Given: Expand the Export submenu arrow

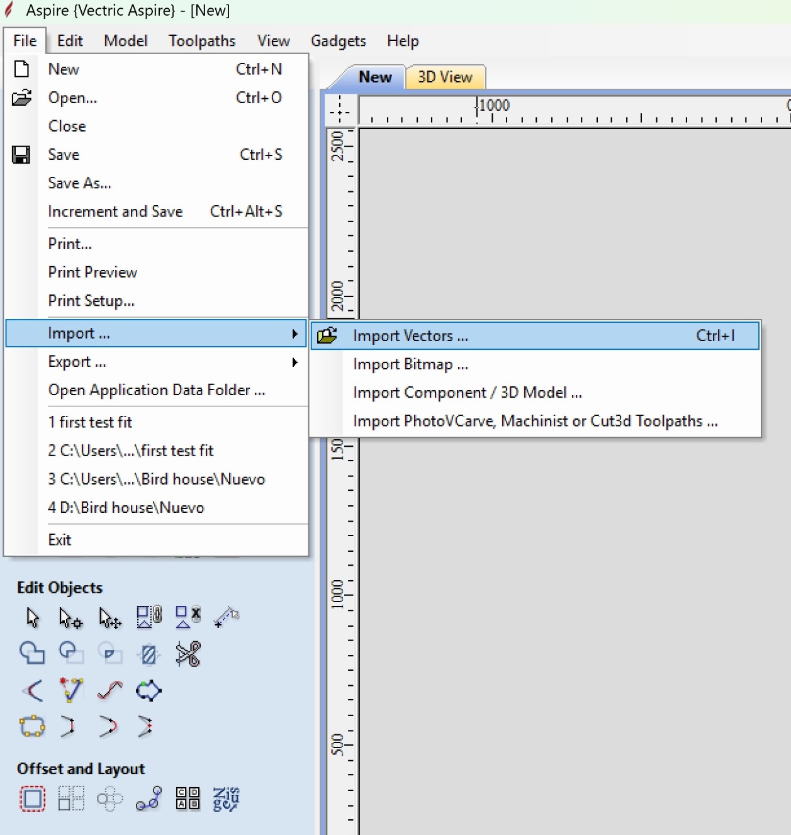Looking at the screenshot, I should click(295, 362).
